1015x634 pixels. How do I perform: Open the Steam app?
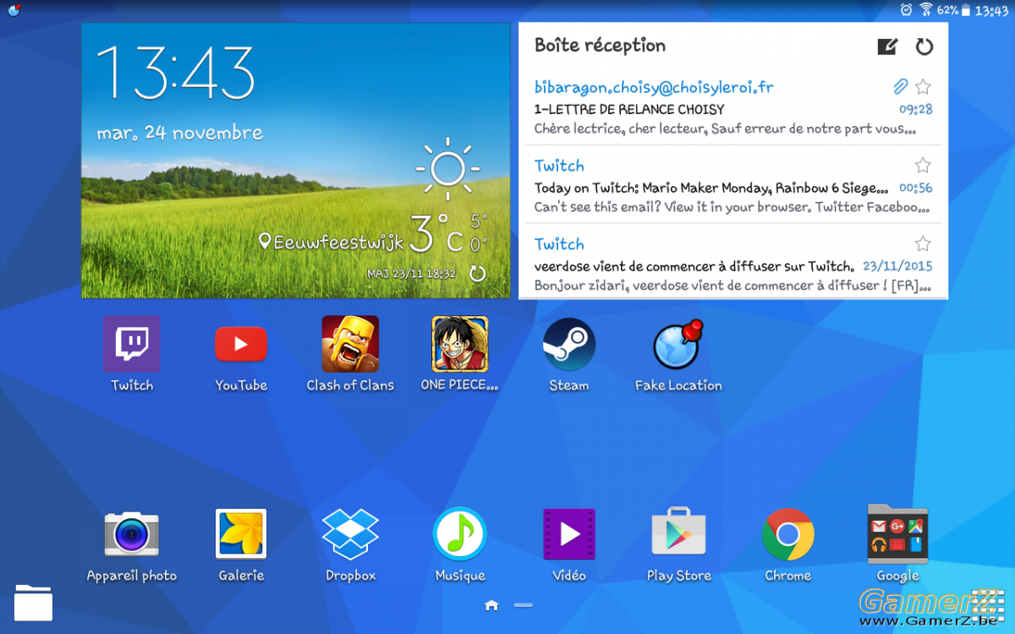569,344
